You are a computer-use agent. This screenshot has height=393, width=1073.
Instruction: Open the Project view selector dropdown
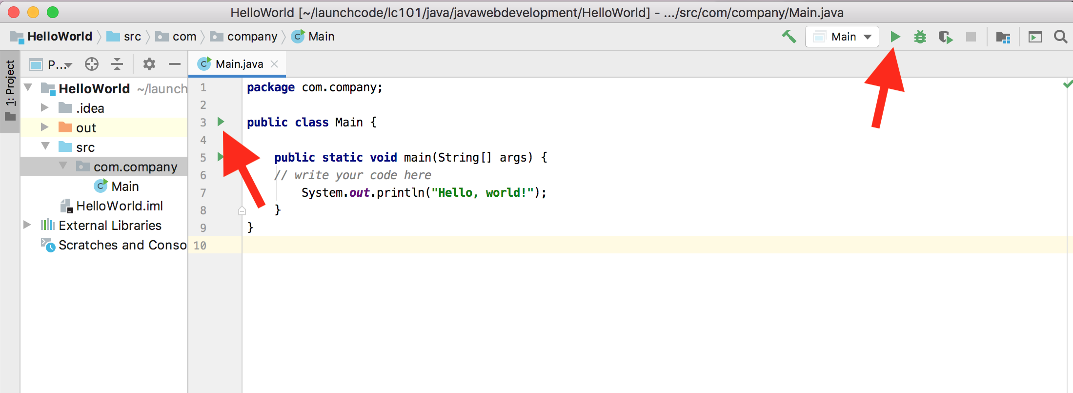click(x=51, y=64)
